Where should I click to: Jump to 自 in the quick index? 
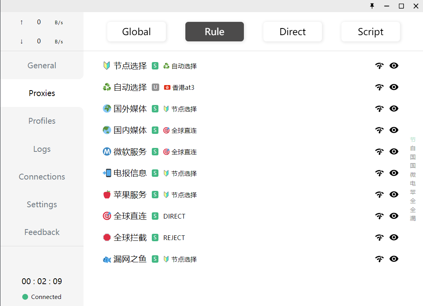click(x=413, y=148)
